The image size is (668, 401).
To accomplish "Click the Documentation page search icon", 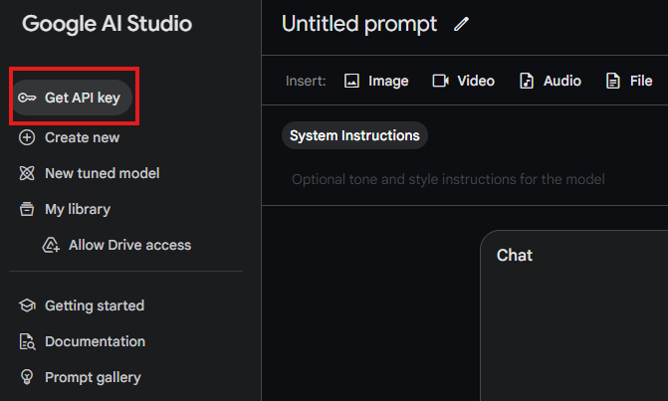I will click(27, 341).
